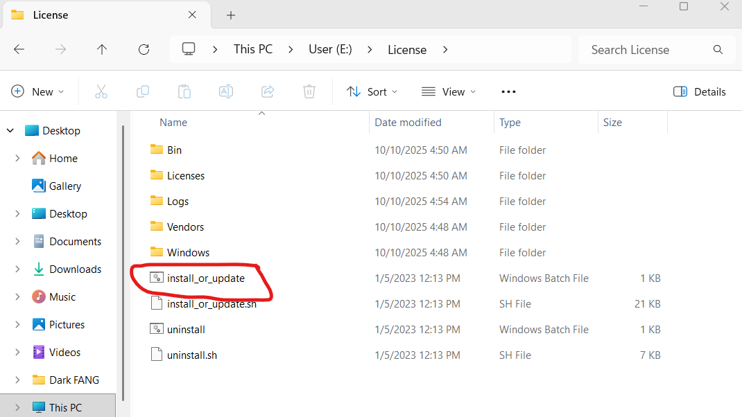Paste using the clipboard toolbar icon
Viewport: 742px width, 417px height.
coord(184,91)
